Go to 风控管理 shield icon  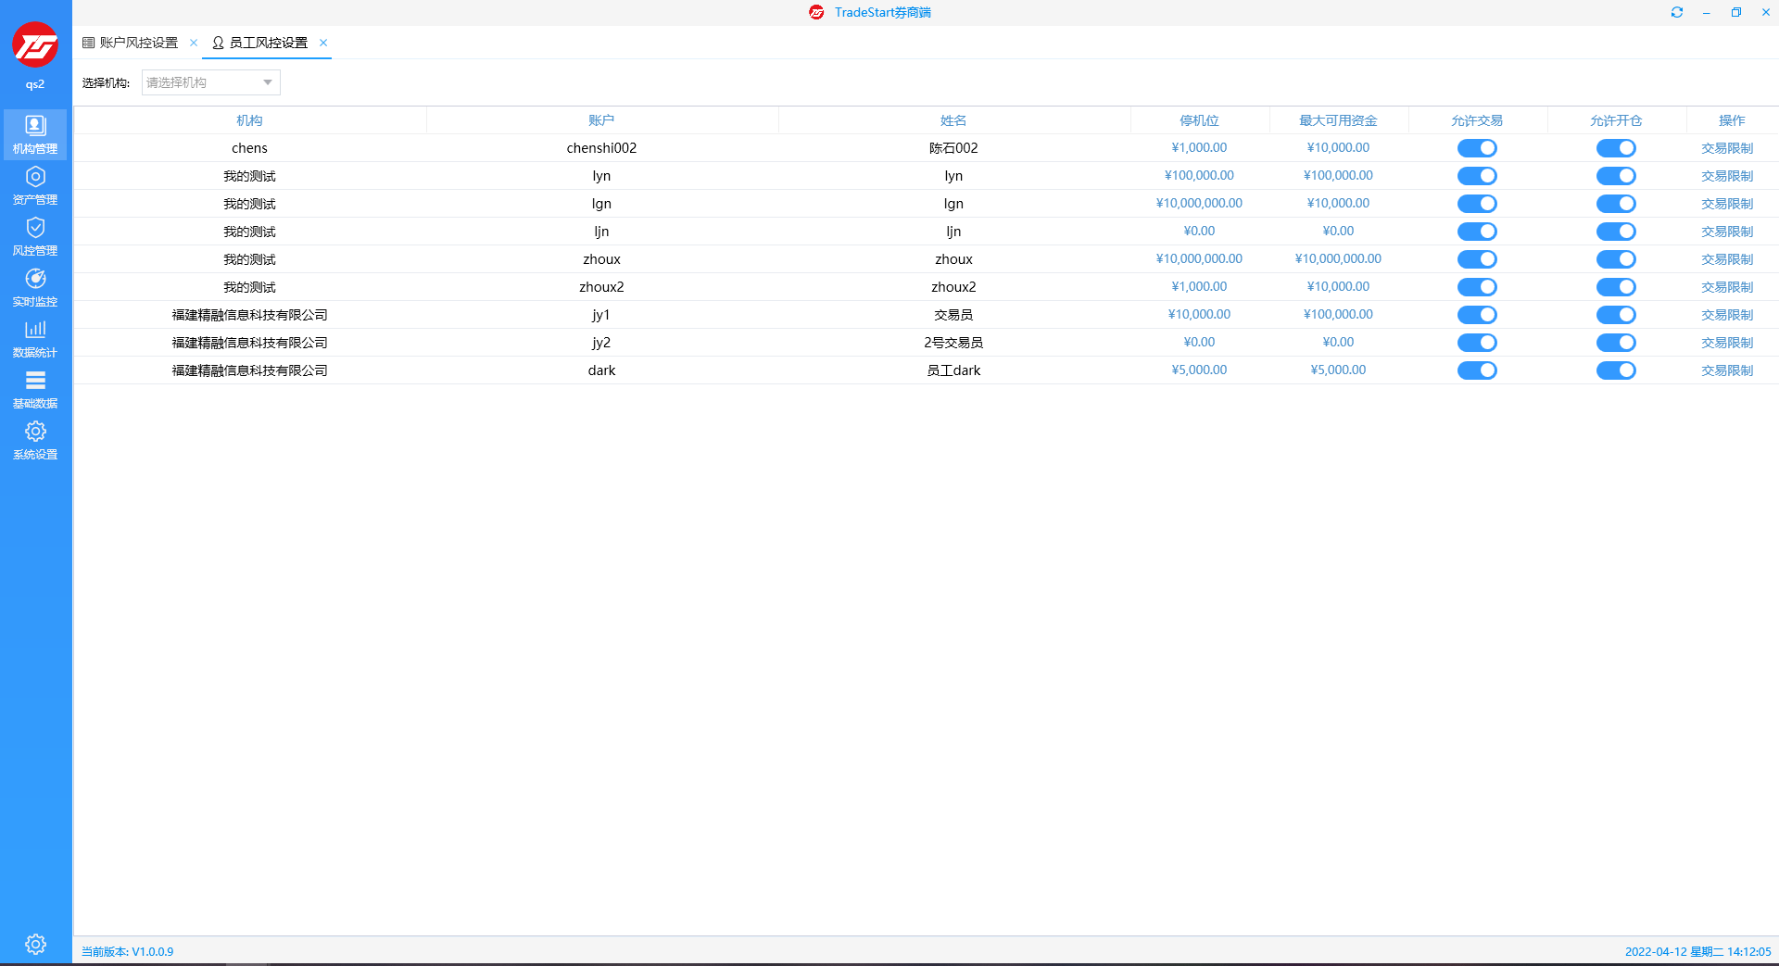pyautogui.click(x=35, y=236)
